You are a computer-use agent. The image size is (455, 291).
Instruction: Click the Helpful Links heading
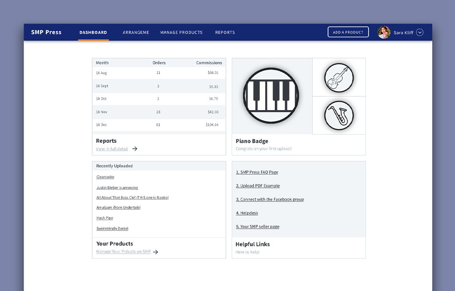[x=253, y=244]
